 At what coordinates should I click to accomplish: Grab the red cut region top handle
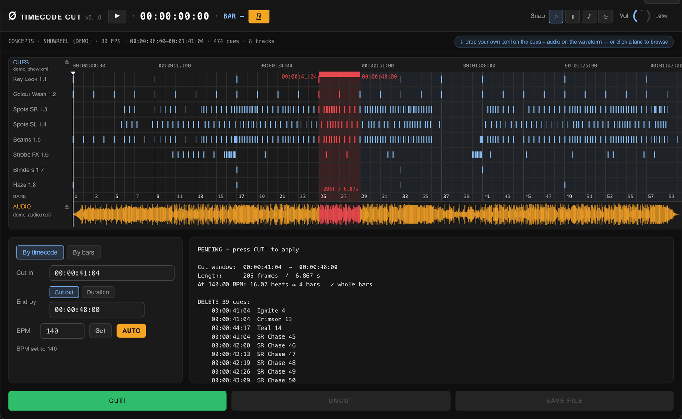click(339, 74)
